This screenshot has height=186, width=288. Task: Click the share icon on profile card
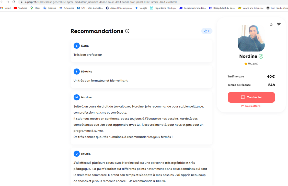(x=271, y=24)
